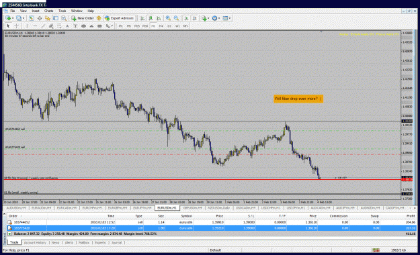Toggle Chart Shift

[x=194, y=18]
